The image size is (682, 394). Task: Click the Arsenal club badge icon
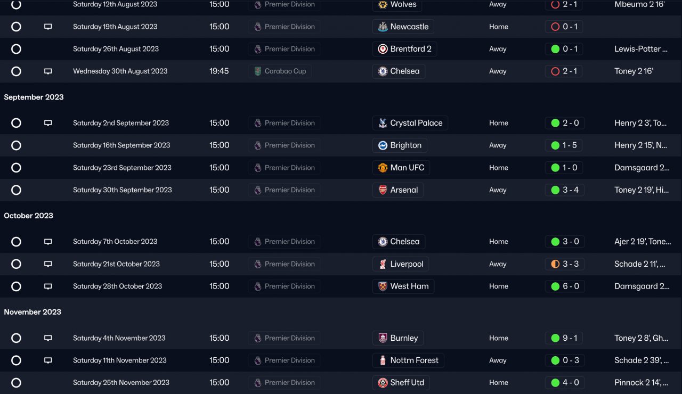(383, 190)
